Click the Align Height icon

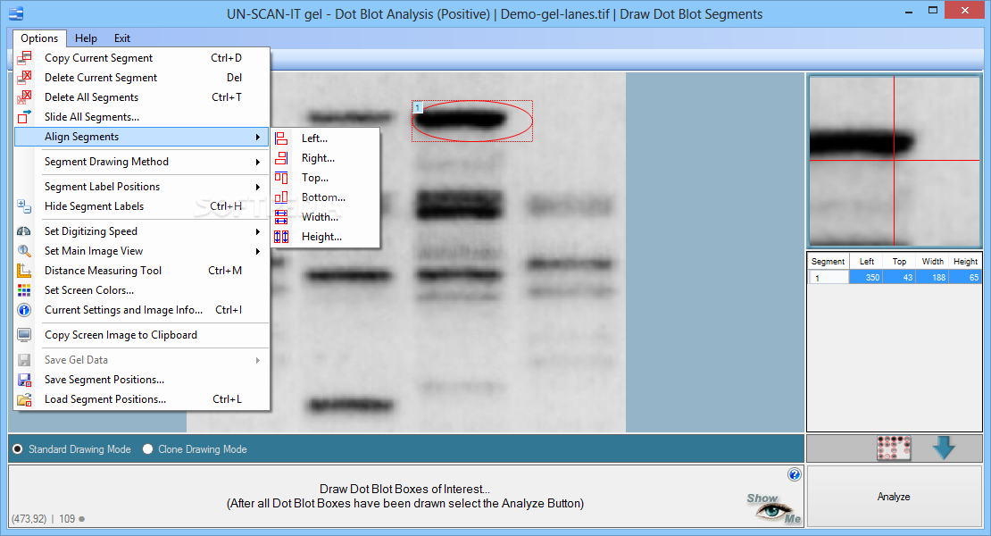point(281,237)
